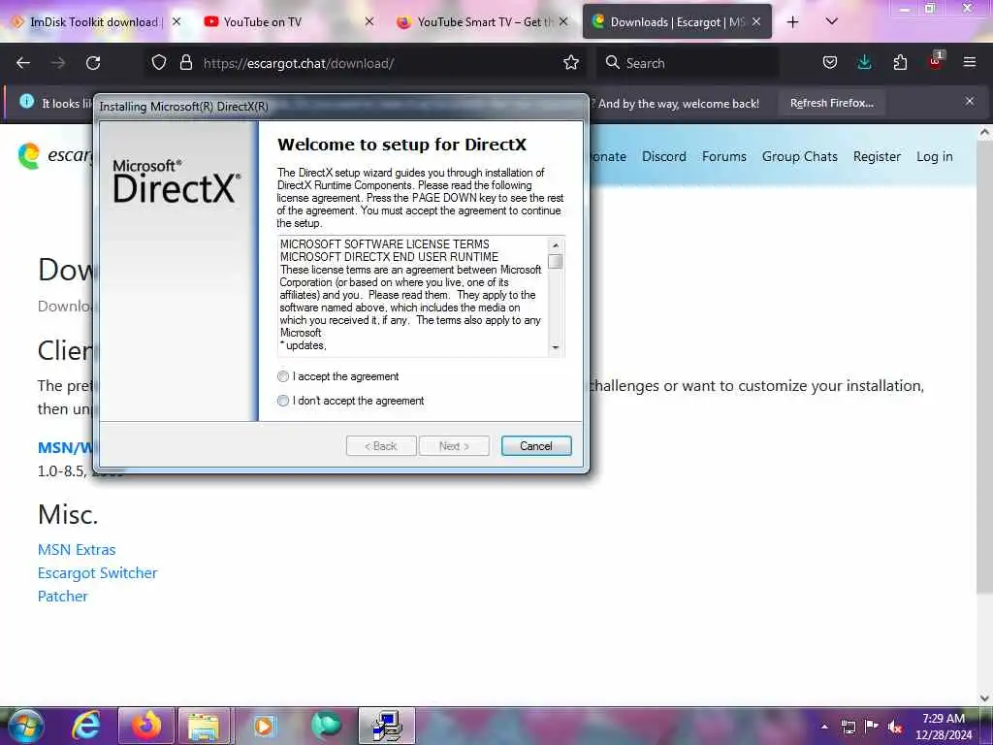Click the Next button in DirectX setup
The width and height of the screenshot is (993, 745).
[x=454, y=446]
